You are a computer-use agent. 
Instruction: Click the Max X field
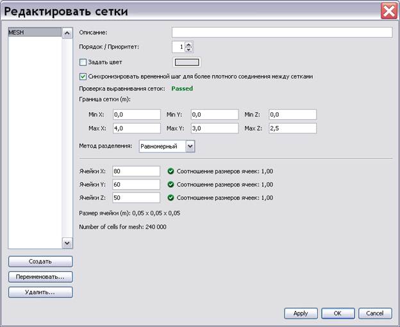(x=137, y=128)
